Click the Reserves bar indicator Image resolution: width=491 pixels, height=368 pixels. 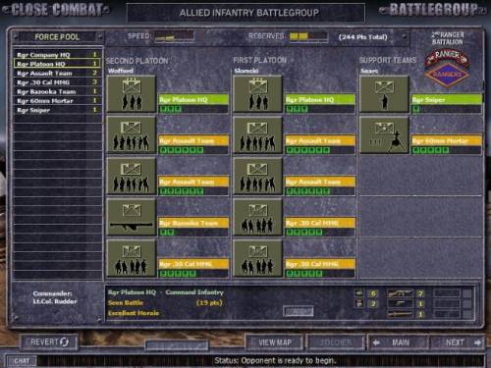308,36
